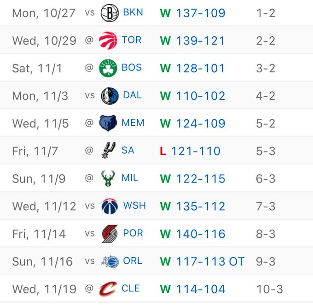Screen dimensions: 313x307
Task: Open the 137-109 win score link
Action: pos(201,13)
